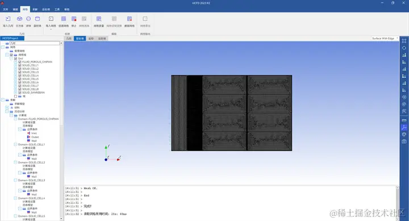Open the Surface With Edge display dropdown
Viewport: 409px width, 221px height.
point(385,39)
